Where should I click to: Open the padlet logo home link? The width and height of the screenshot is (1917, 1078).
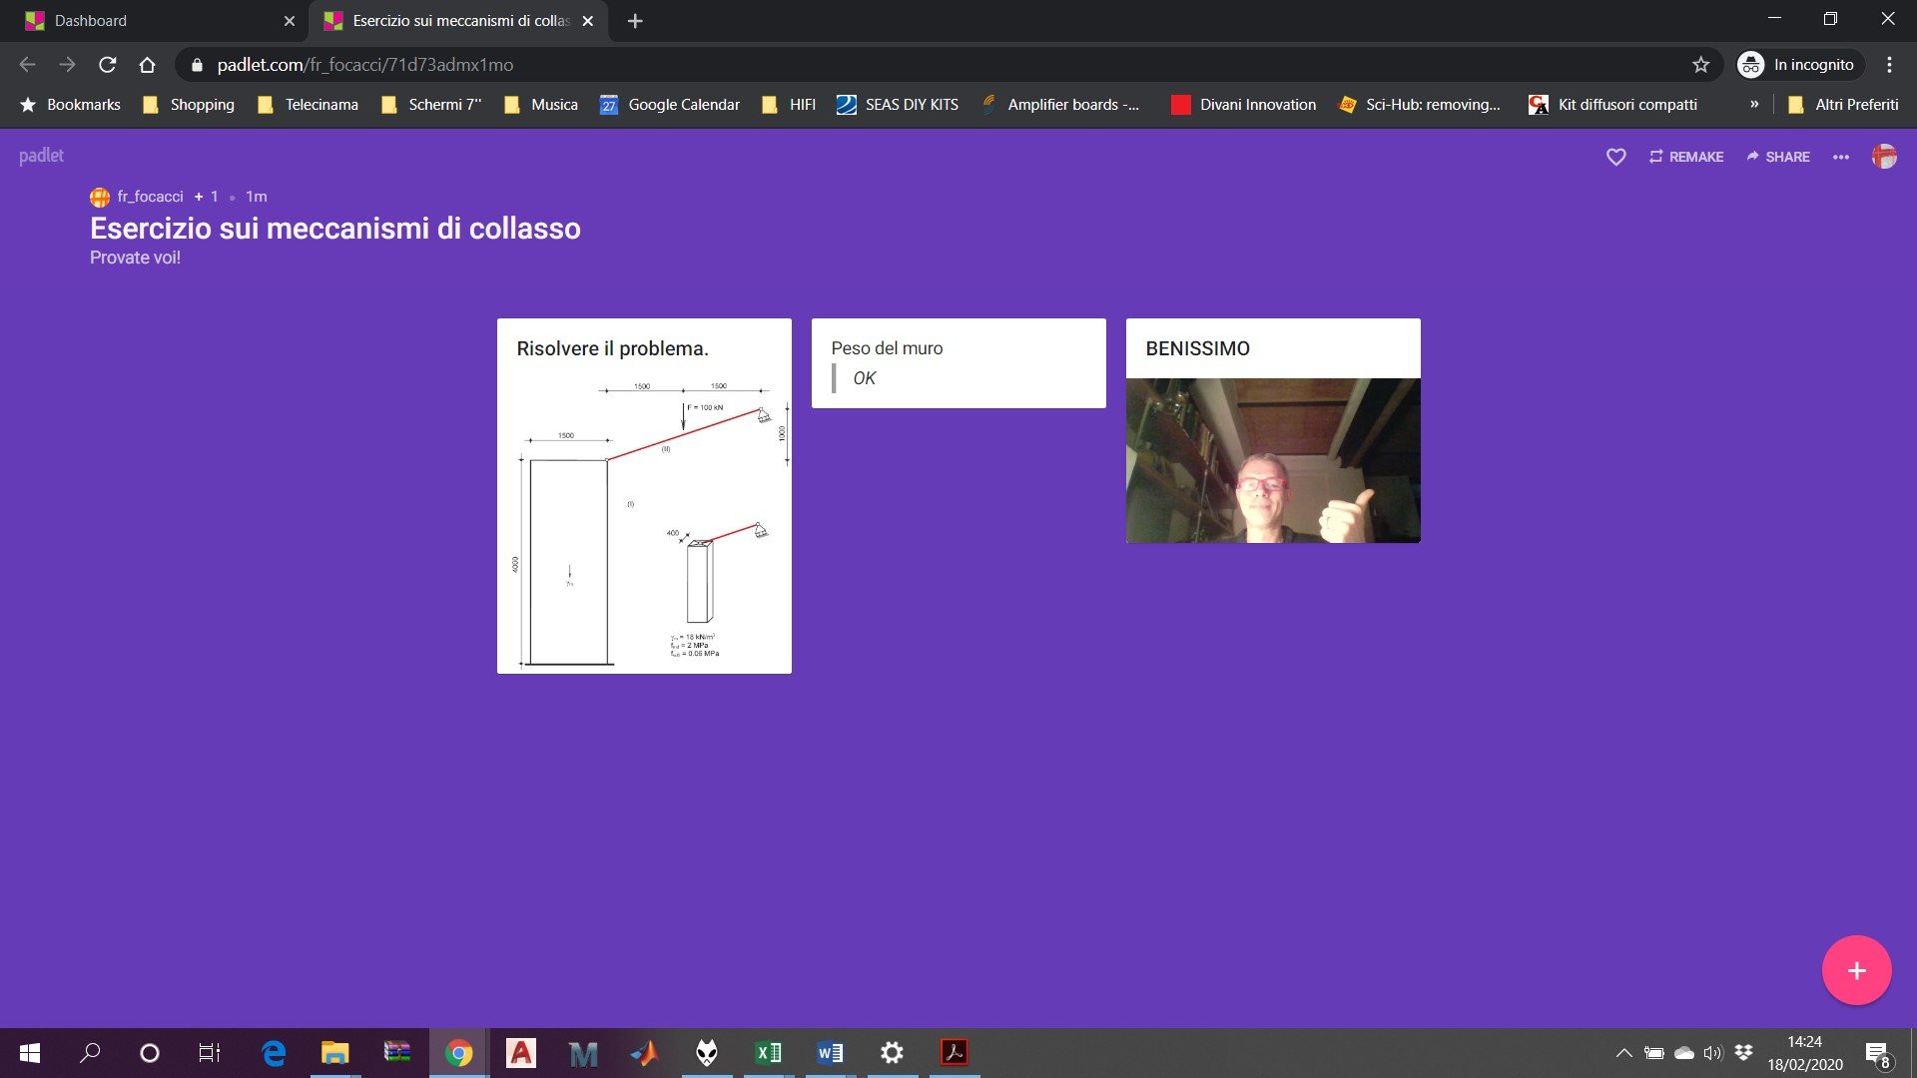coord(41,156)
